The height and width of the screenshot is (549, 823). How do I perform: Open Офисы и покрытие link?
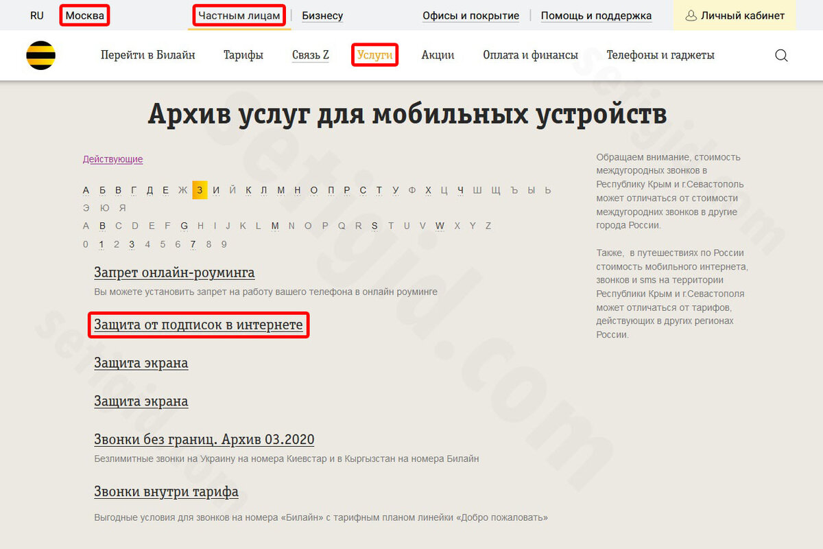(x=470, y=15)
